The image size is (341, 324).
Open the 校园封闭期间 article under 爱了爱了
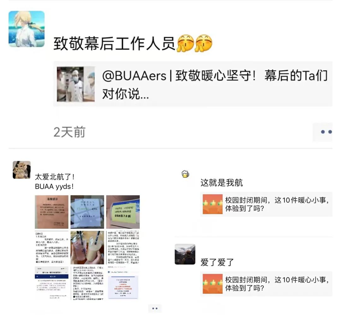(x=266, y=284)
